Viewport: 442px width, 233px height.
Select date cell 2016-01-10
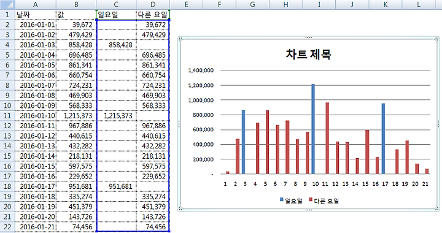click(x=36, y=116)
